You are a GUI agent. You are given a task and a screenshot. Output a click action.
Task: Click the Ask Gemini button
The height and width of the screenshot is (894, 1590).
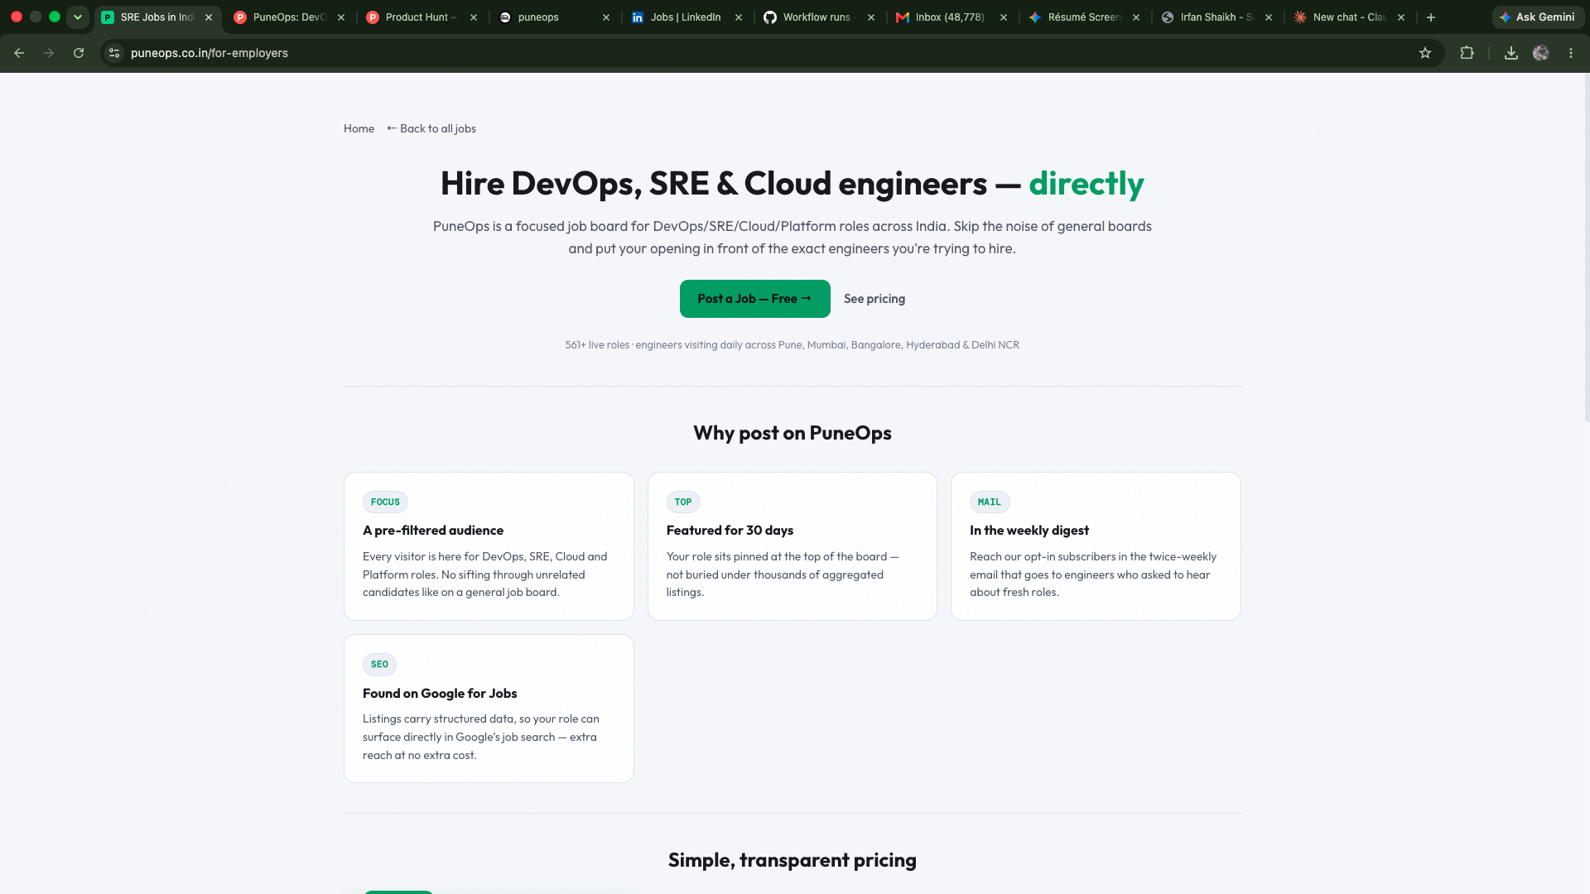pyautogui.click(x=1538, y=17)
